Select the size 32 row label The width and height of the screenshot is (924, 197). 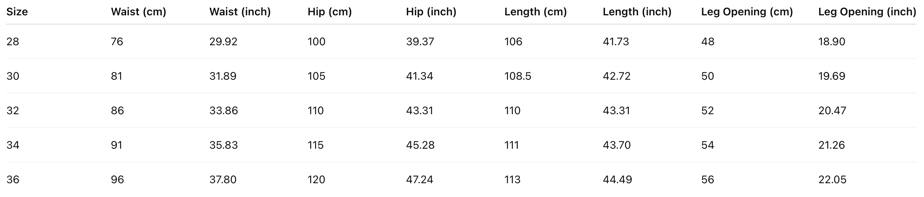pos(13,110)
